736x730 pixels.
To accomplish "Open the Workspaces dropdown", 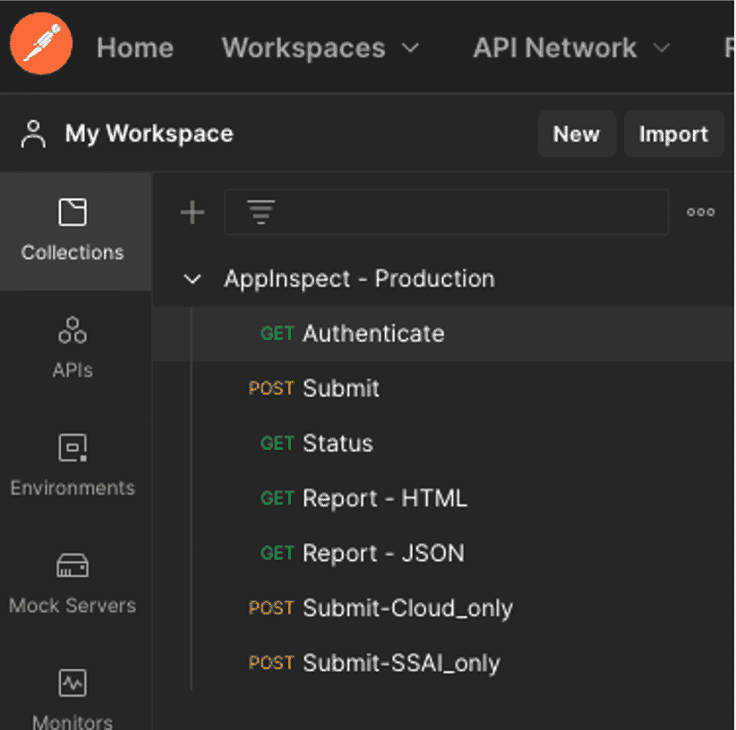I will click(x=321, y=47).
